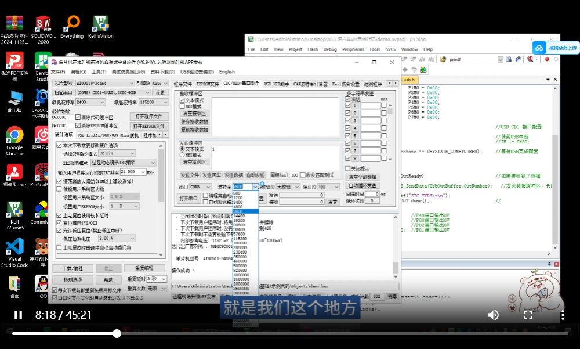Open the Peripherals menu in uVision
580x349 pixels.
[353, 49]
